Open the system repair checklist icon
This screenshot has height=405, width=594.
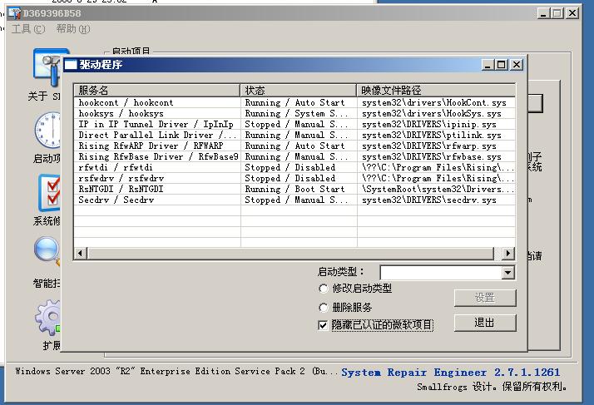point(49,193)
